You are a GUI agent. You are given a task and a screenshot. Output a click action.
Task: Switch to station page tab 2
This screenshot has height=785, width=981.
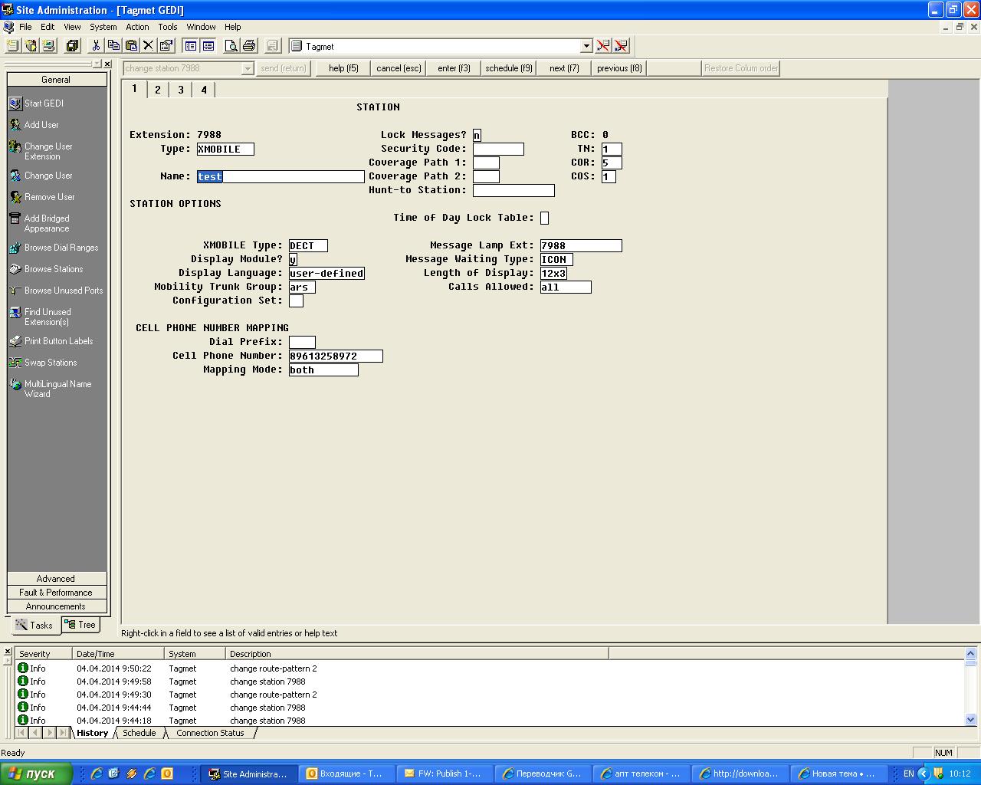[x=158, y=90]
